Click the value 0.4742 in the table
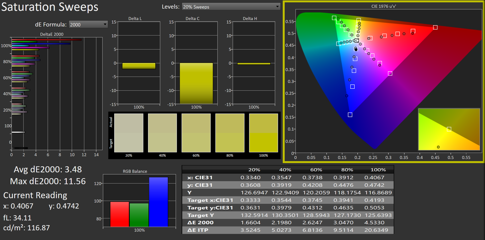 [374, 185]
